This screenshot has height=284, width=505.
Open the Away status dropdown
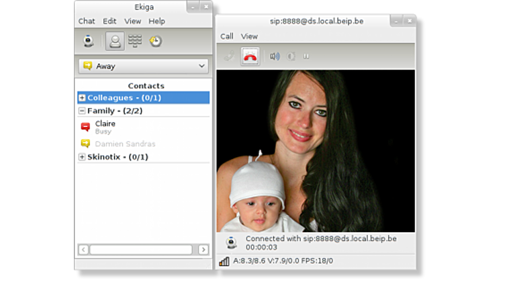(143, 66)
